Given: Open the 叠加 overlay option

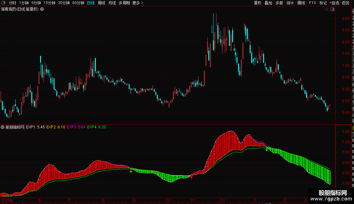Looking at the screenshot, I should click(x=268, y=3).
